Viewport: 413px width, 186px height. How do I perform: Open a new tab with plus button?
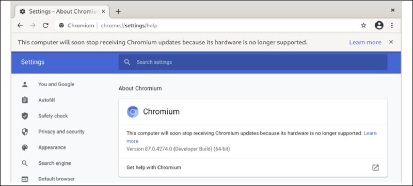pos(118,11)
